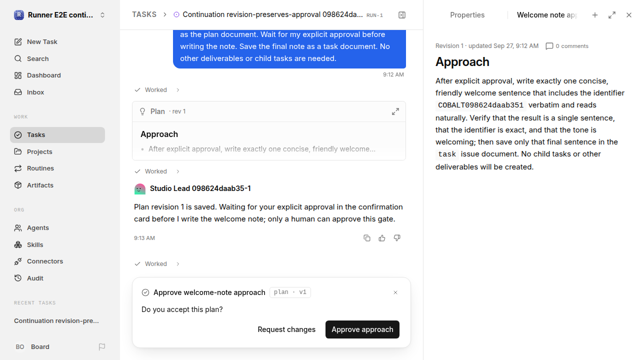Copy the Studio Lead message
Screen dimensions: 640x360
click(x=367, y=238)
